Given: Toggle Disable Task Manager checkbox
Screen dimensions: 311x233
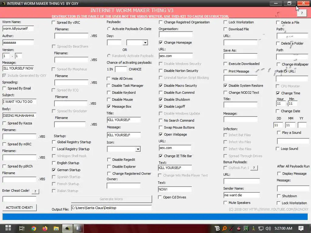Looking at the screenshot, I should click(x=108, y=86).
